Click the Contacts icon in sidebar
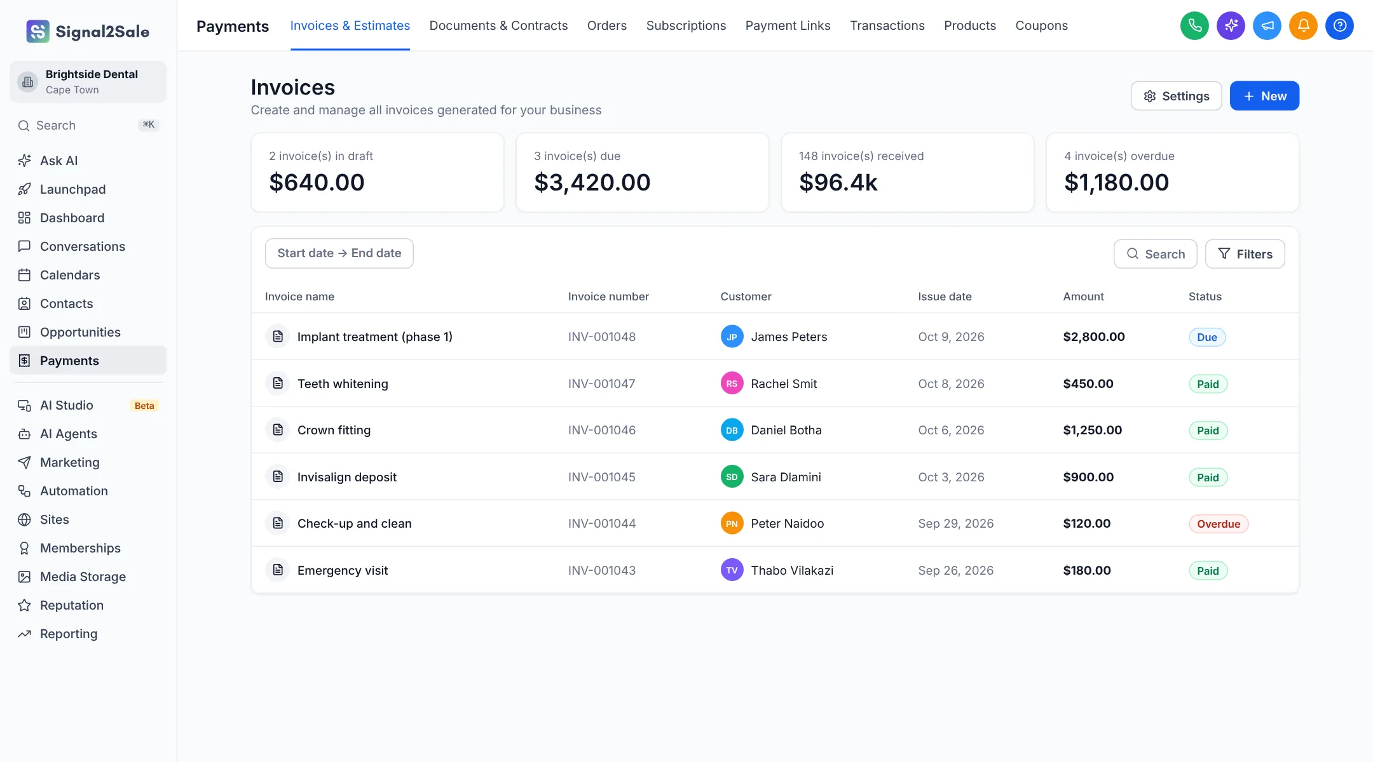 tap(24, 304)
